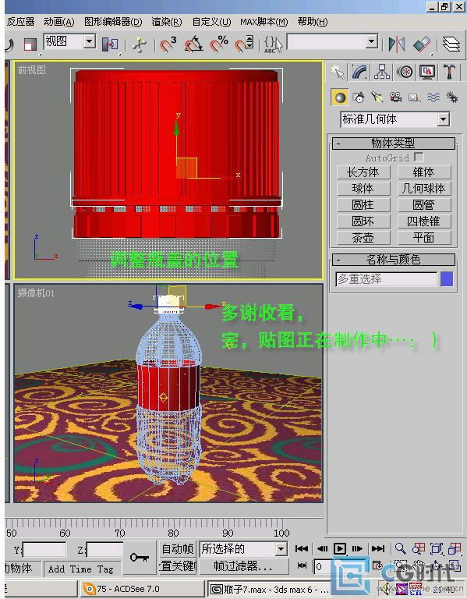Select the Systems gears category icon
467x599 pixels.
tap(452, 97)
